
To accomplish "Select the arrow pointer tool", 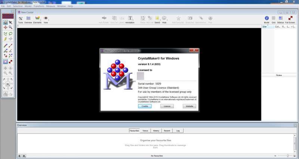I will pos(10,22).
